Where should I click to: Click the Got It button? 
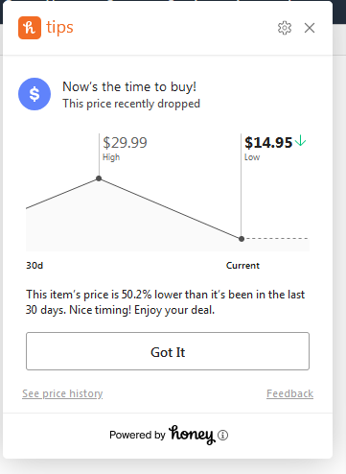tap(168, 351)
